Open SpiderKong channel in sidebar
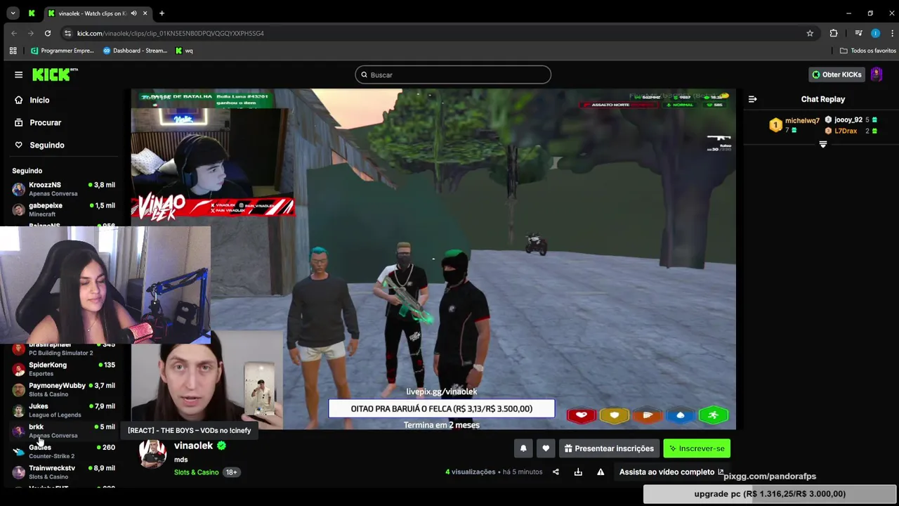Image resolution: width=899 pixels, height=506 pixels. tap(63, 369)
